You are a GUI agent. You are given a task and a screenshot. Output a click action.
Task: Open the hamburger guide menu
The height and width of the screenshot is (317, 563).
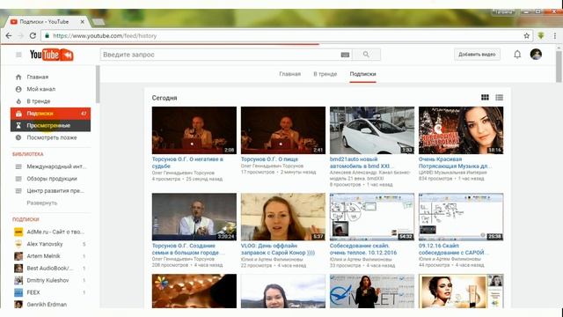coord(18,55)
